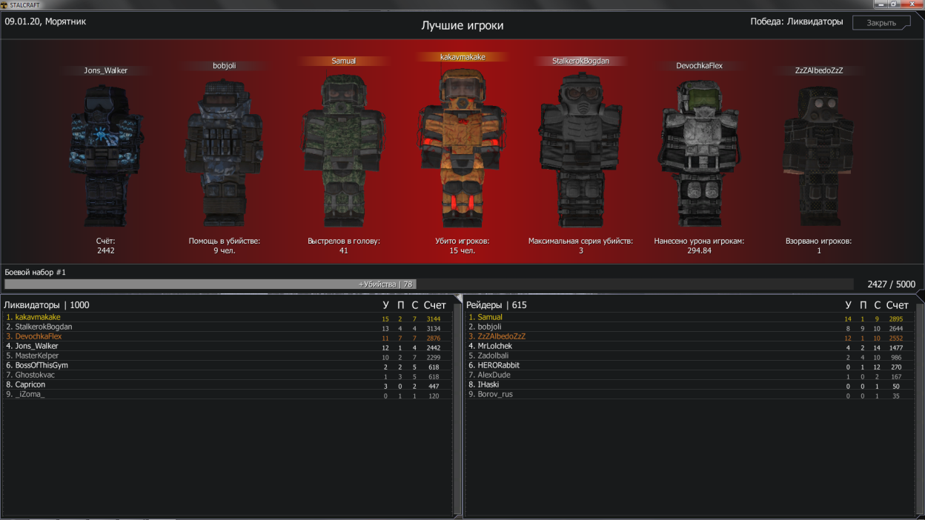Select Jons_Walker character thumbnail
This screenshot has width=925, height=520.
tap(106, 156)
